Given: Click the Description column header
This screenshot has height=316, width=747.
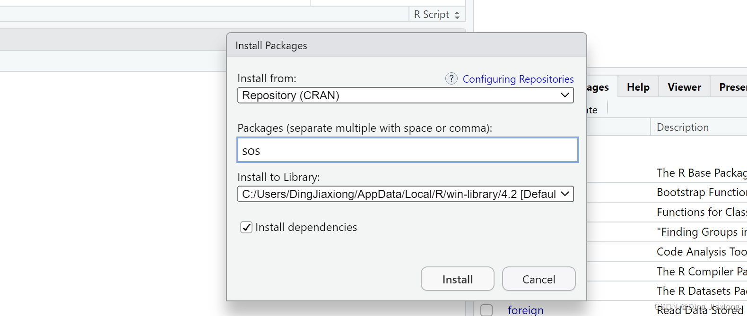Looking at the screenshot, I should click(x=683, y=127).
